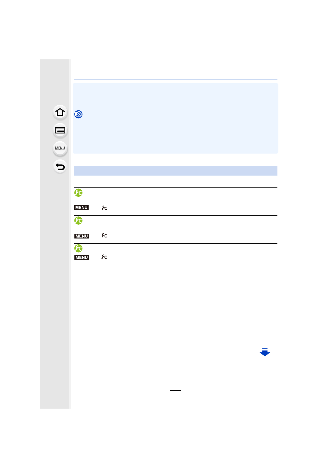Click the thin blue line above note box
Viewport: 331px width, 468px height.
point(175,79)
